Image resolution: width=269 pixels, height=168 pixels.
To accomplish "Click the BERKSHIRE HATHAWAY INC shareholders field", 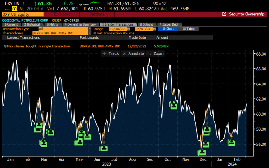I will tap(60, 33).
